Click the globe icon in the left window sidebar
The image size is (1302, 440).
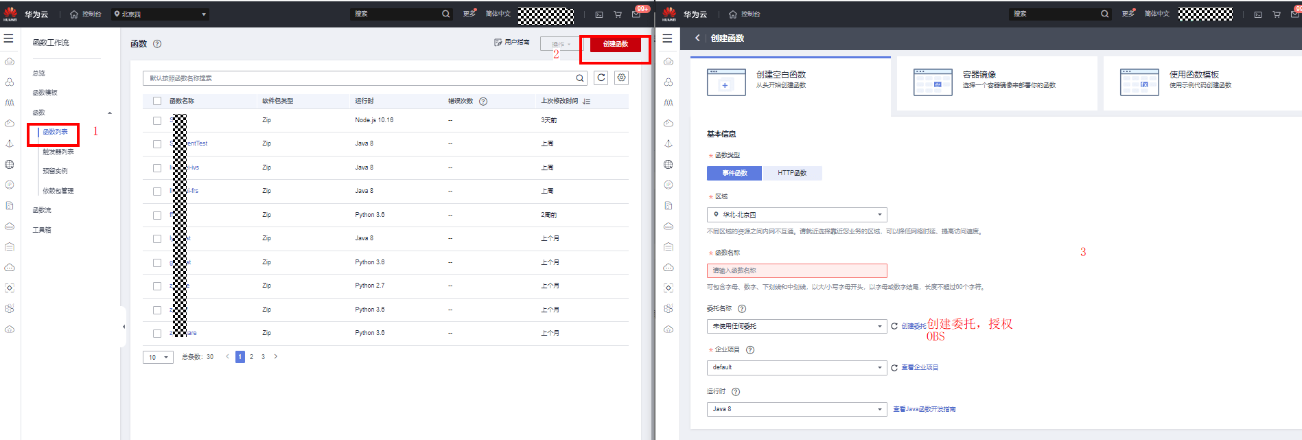[x=10, y=164]
